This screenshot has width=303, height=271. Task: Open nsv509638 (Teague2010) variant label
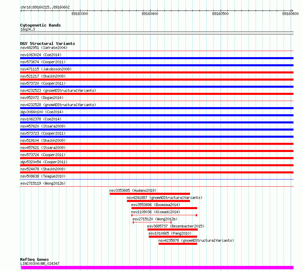click(43, 176)
